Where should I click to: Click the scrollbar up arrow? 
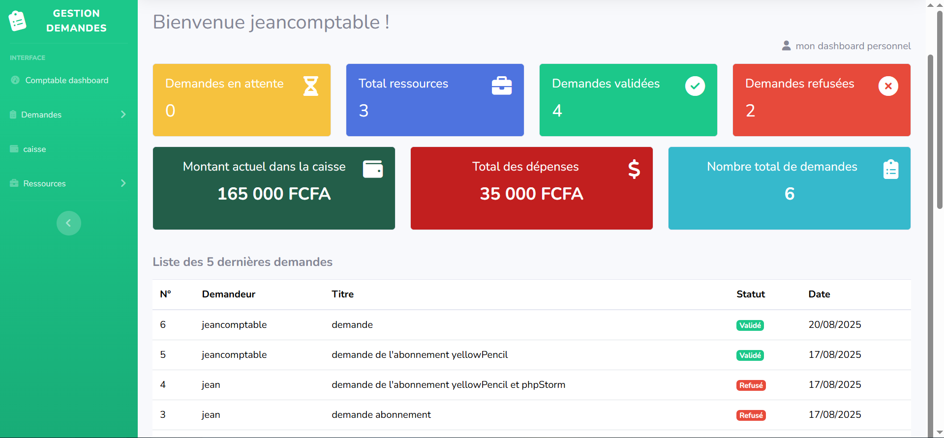tap(940, 5)
